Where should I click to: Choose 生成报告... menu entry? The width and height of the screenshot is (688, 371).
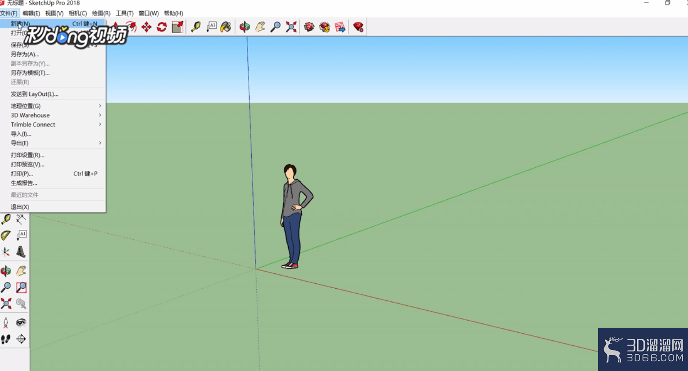(x=53, y=183)
